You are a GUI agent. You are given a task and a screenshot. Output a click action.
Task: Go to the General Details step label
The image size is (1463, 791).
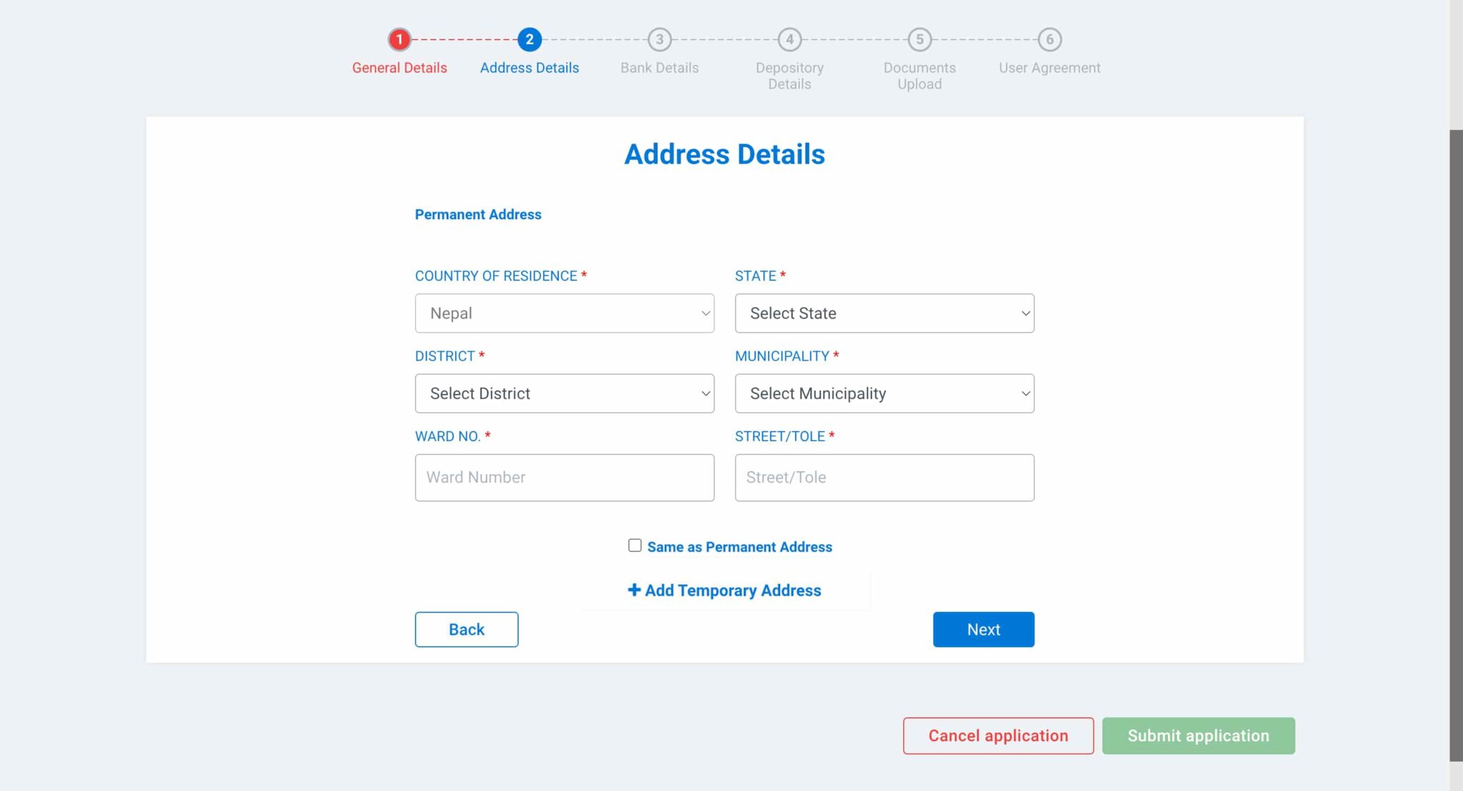pyautogui.click(x=399, y=68)
